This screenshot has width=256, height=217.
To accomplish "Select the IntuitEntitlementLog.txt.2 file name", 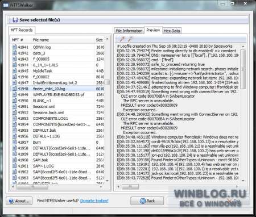I will coord(55,83).
